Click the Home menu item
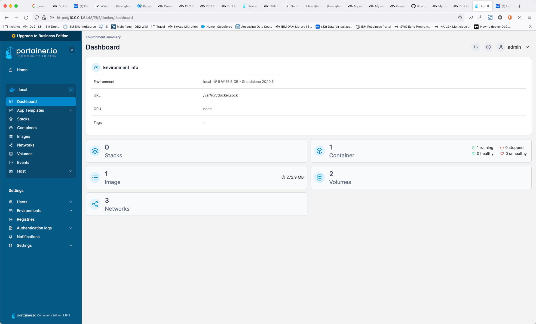Viewport: 536px width, 324px height. tap(22, 70)
